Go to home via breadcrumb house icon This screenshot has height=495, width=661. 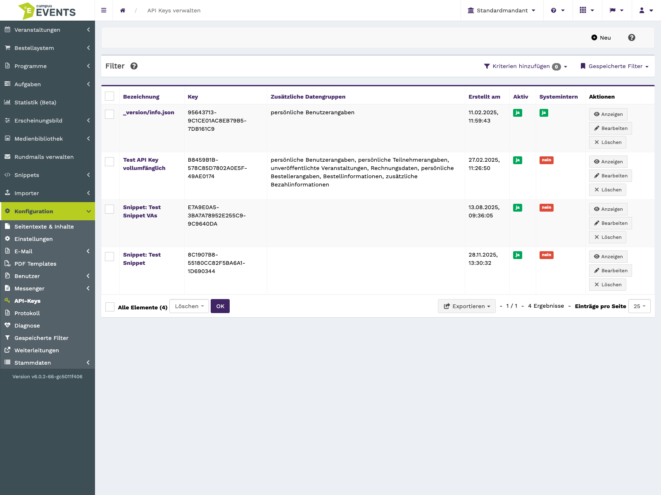coord(123,10)
